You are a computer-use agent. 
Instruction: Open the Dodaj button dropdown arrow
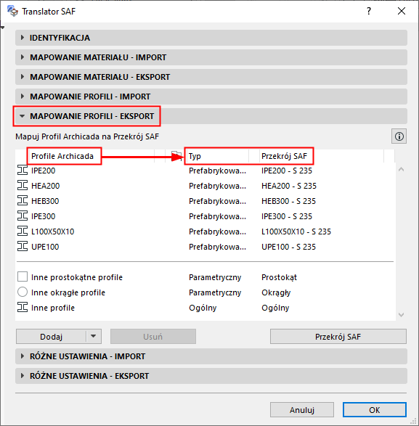(94, 336)
